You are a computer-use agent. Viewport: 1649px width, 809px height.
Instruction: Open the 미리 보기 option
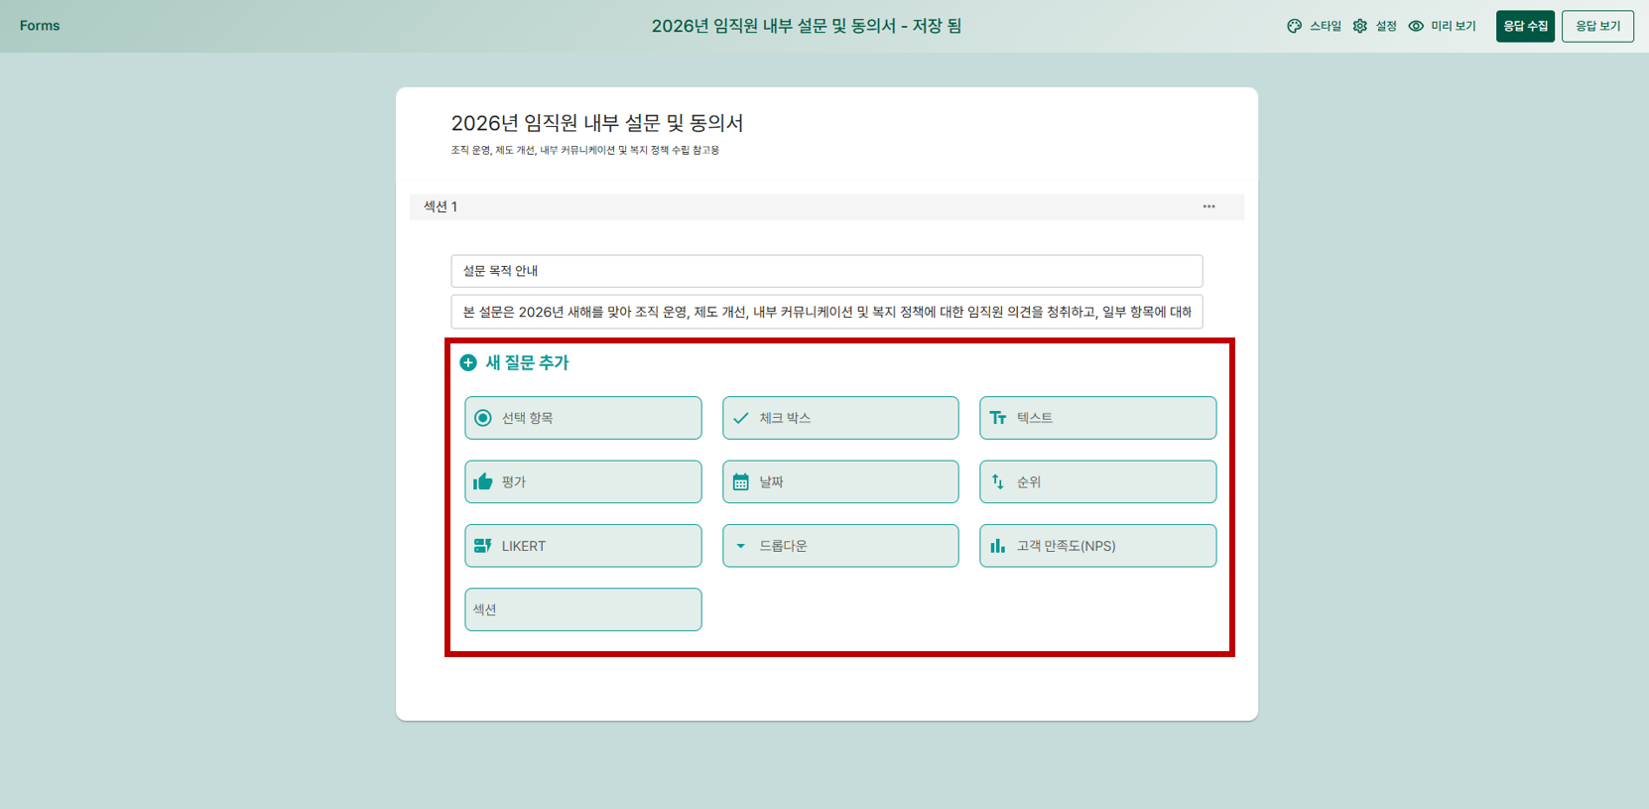(x=1443, y=26)
